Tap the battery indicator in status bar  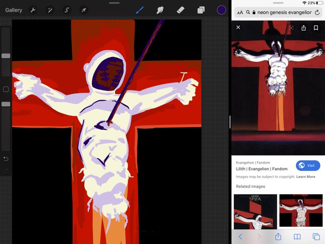tap(319, 3)
